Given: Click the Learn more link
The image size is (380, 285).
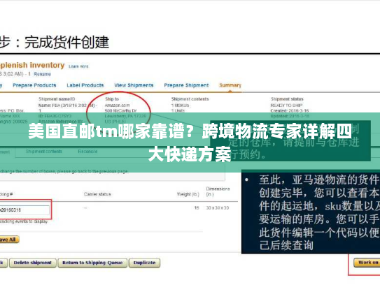Looking at the screenshot, I should 78,66.
